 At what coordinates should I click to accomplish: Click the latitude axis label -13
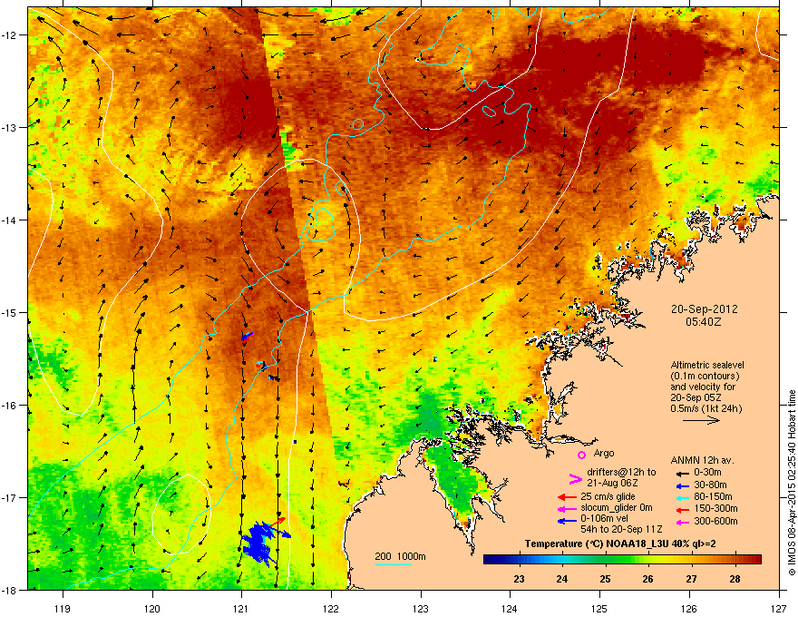click(x=10, y=128)
